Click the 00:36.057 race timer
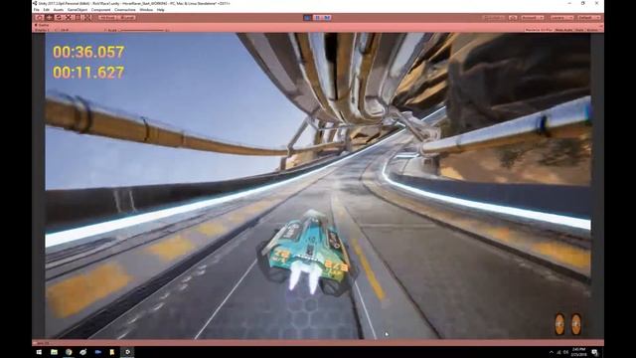The height and width of the screenshot is (358, 636). pos(88,52)
